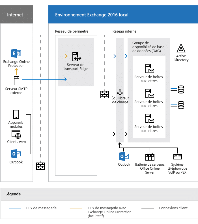Click the Active Directory triangle icon
This screenshot has width=198, height=224.
point(181,48)
